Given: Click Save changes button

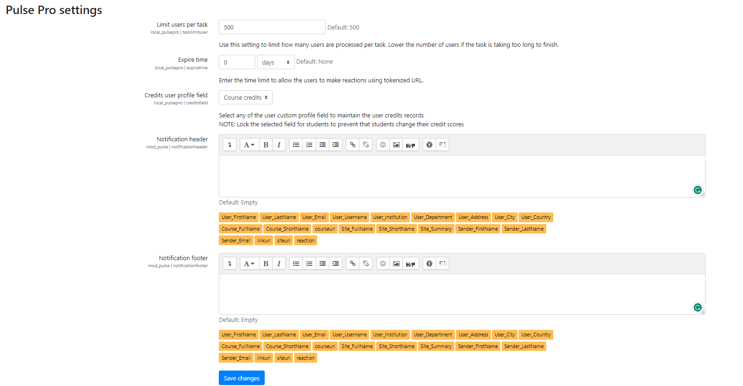Looking at the screenshot, I should pos(241,378).
